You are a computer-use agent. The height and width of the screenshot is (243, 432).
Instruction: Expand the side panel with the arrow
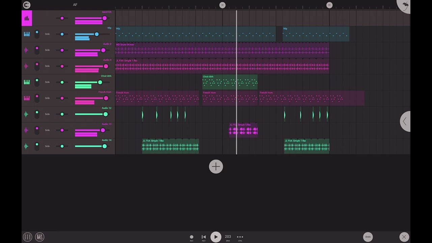click(x=405, y=122)
